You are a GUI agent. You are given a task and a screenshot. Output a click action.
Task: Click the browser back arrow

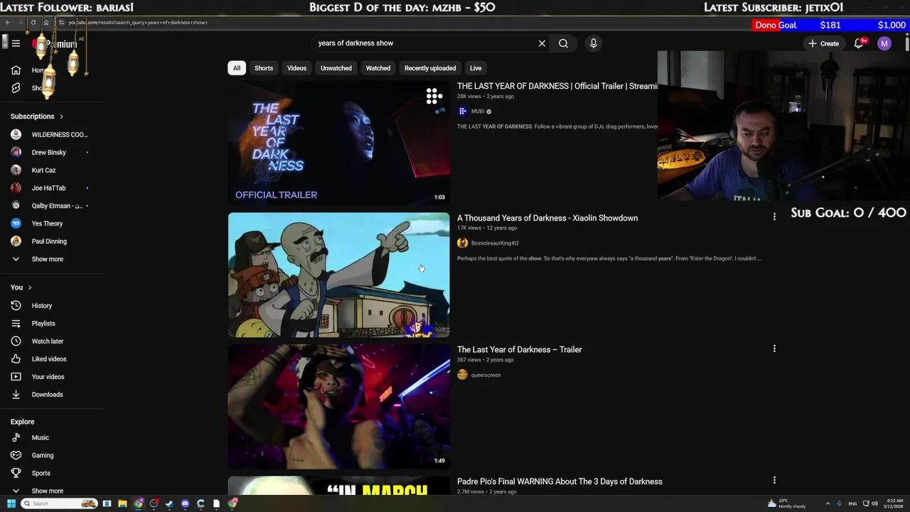click(x=8, y=22)
